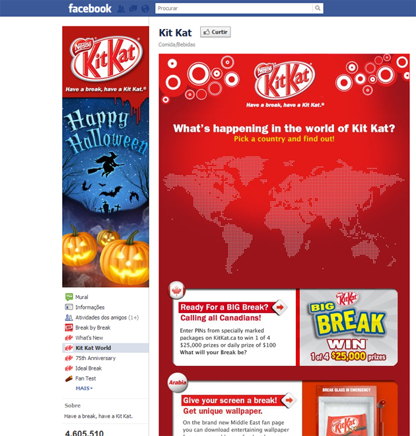Open the 75th Anniversary tab

tap(96, 358)
